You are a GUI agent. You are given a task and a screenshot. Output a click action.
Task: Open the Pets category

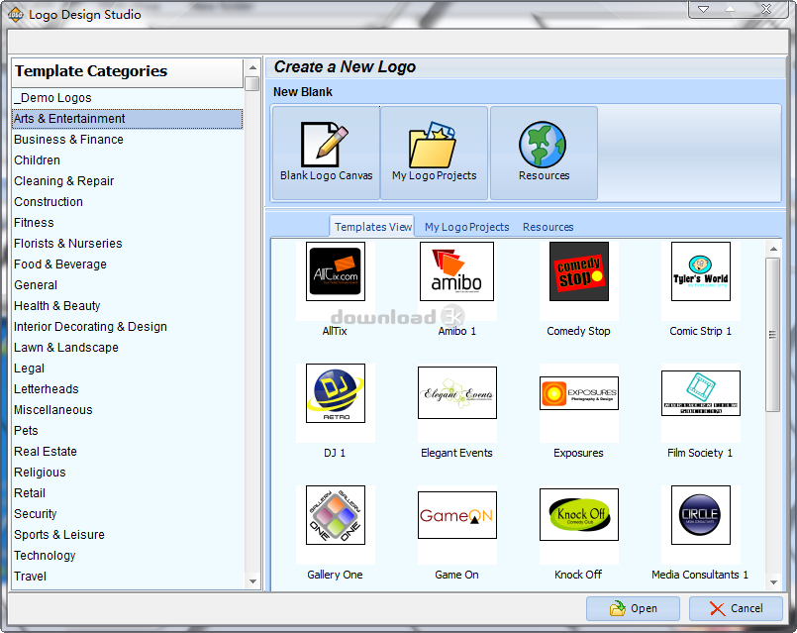pyautogui.click(x=128, y=431)
